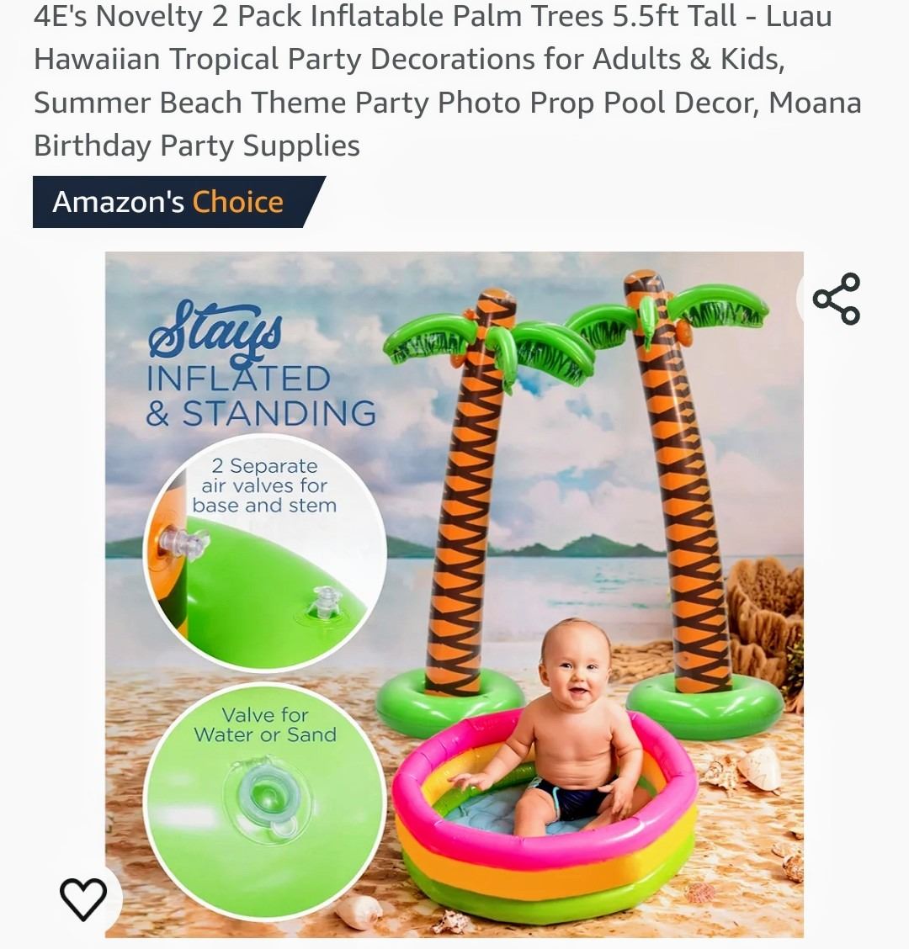Tap the orange 'Choice' word in the badge
This screenshot has width=909, height=949.
coord(238,202)
